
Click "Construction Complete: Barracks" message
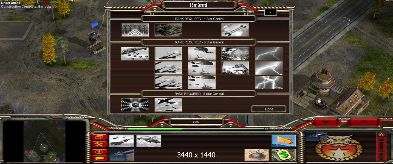(x=26, y=7)
